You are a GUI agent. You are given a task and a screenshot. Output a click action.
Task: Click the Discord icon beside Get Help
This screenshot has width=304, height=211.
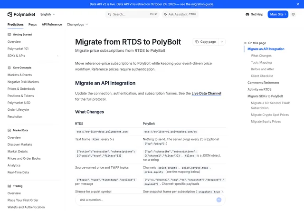(247, 14)
